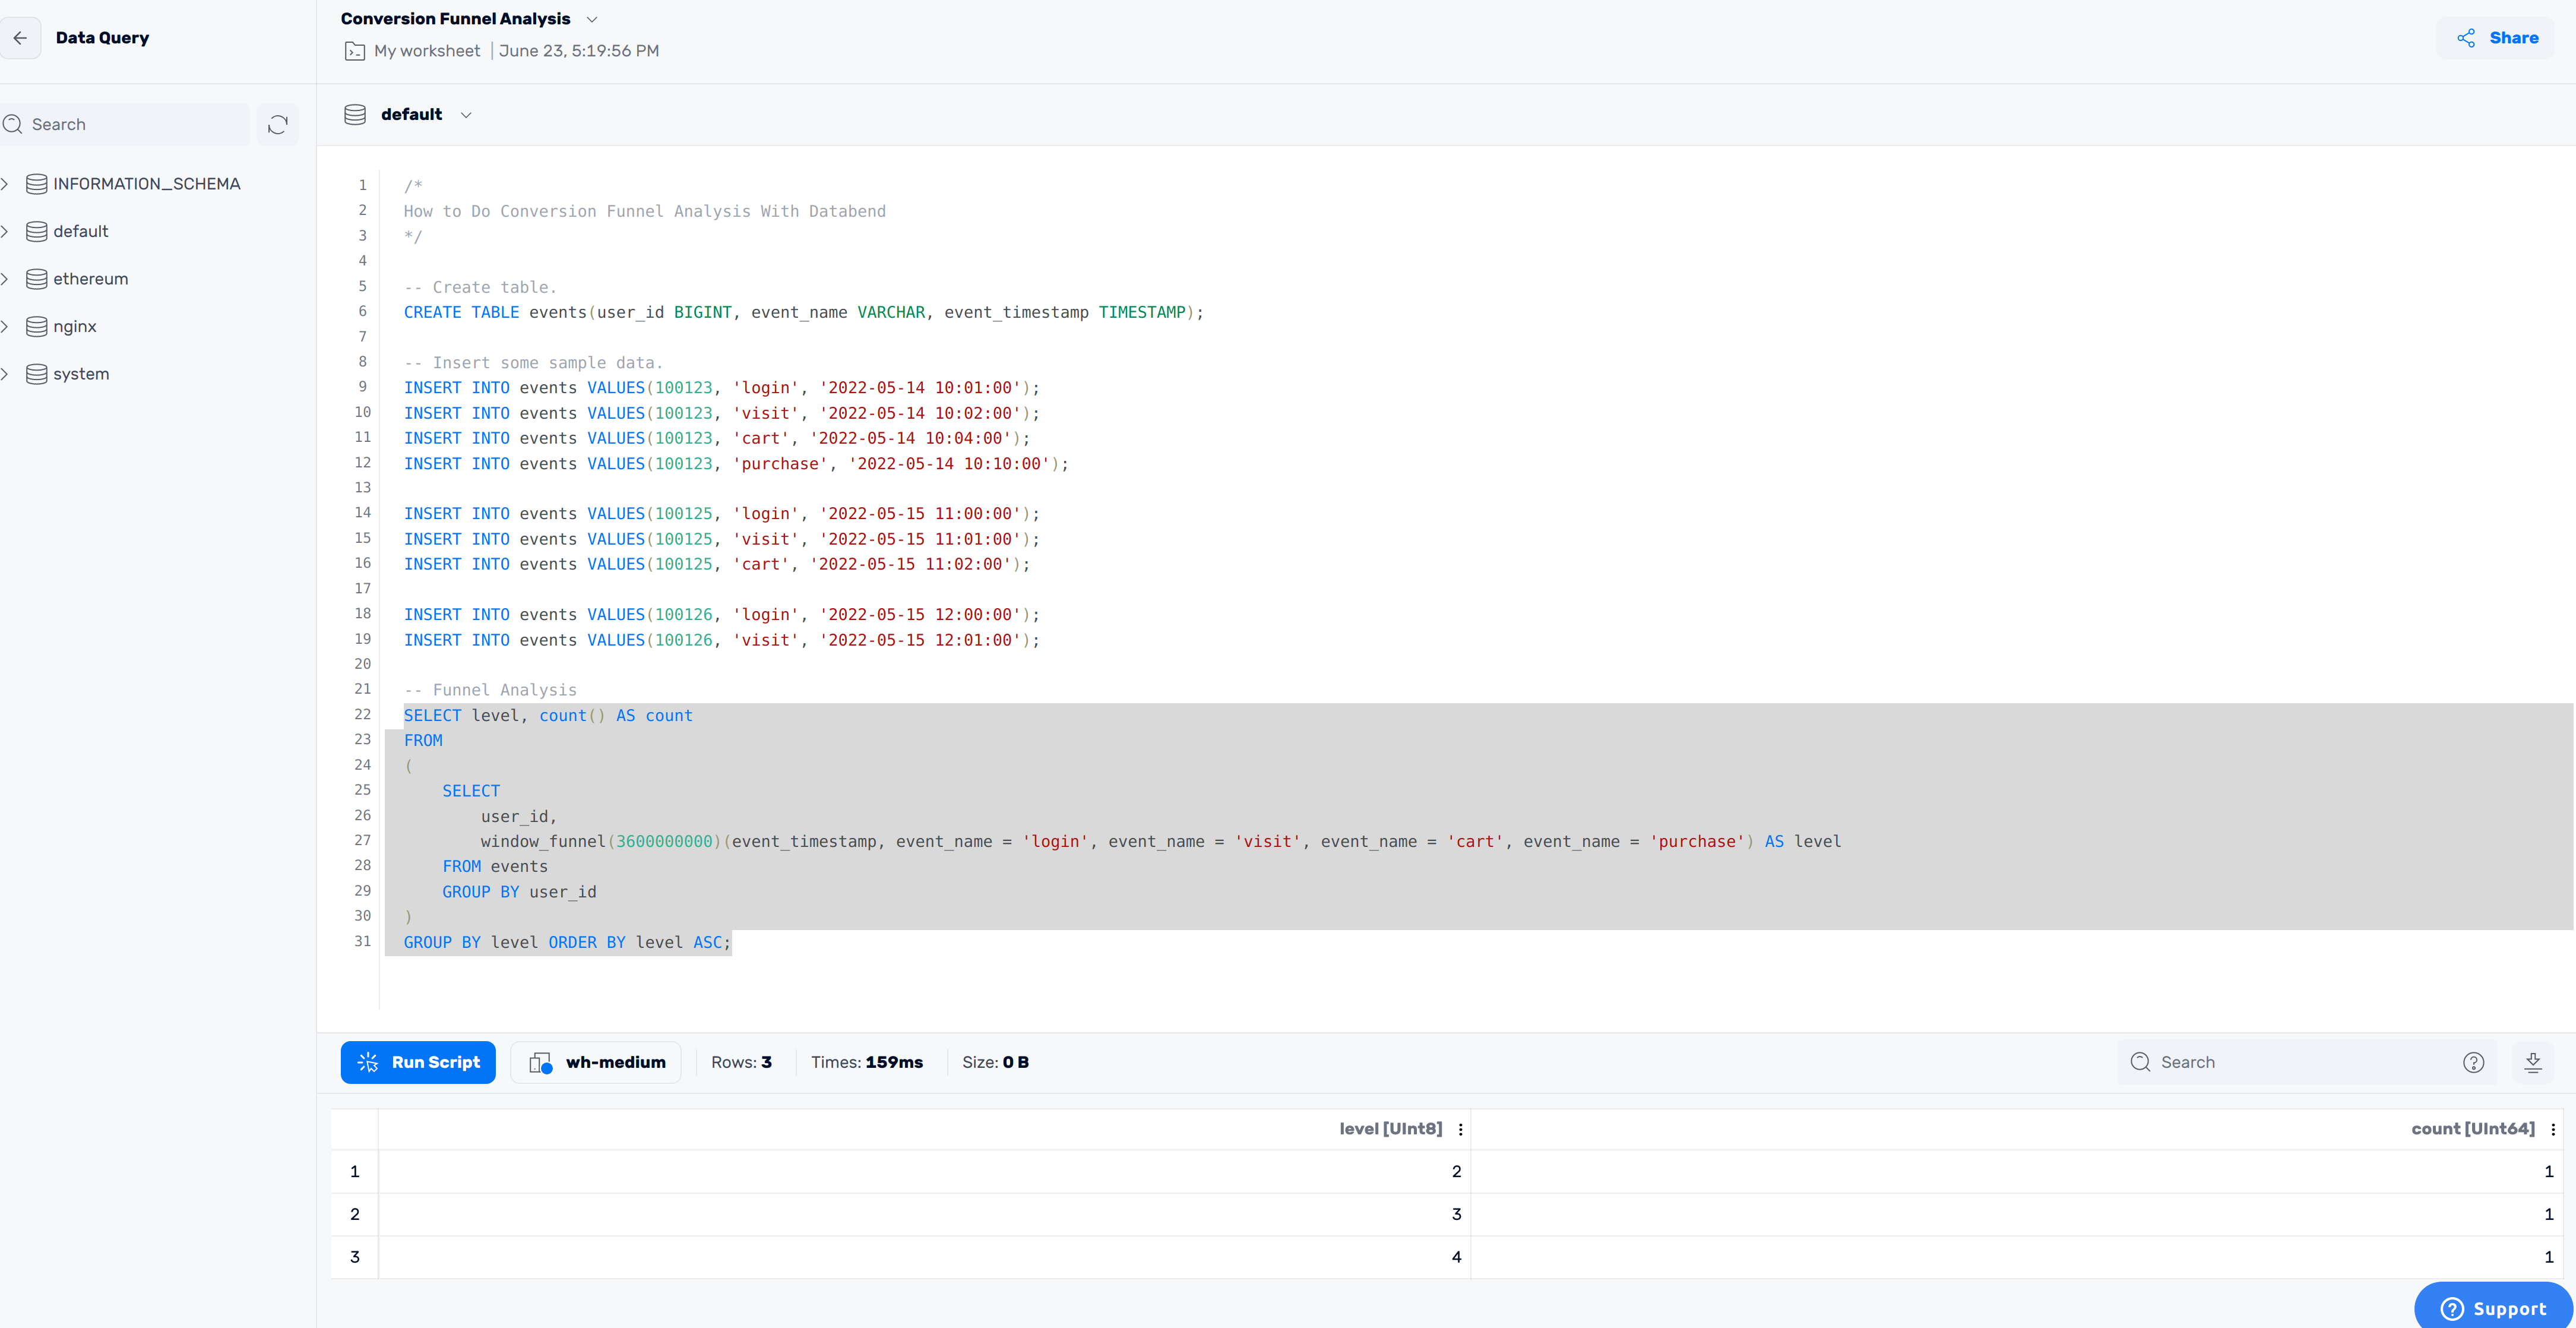This screenshot has width=2576, height=1328.
Task: Open the help question mark icon near Search
Action: (x=2473, y=1062)
